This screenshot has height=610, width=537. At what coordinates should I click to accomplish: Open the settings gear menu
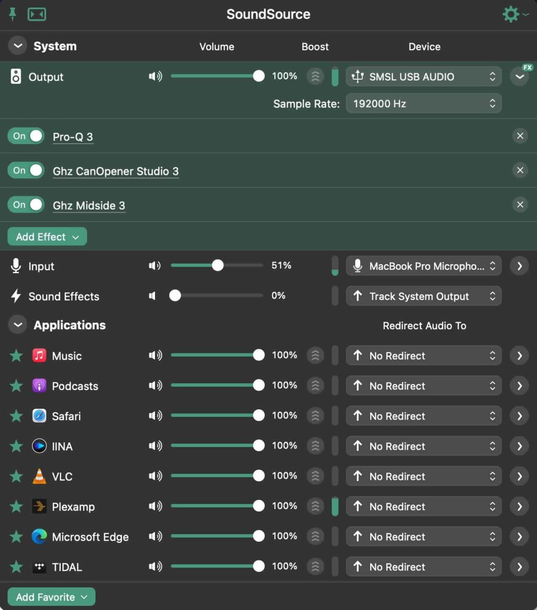pyautogui.click(x=511, y=14)
